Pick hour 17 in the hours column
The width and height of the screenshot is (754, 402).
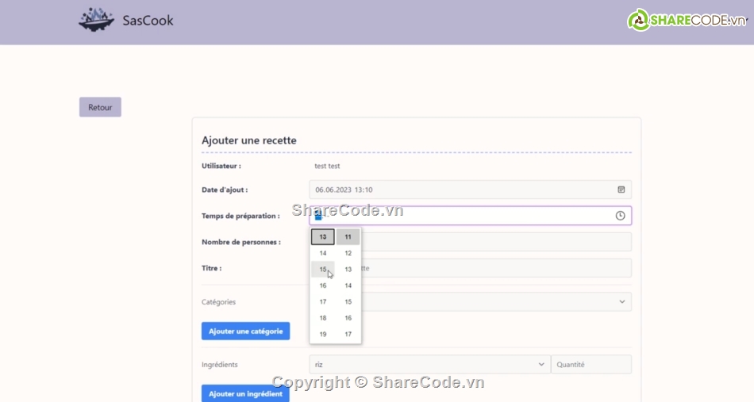[x=323, y=302]
